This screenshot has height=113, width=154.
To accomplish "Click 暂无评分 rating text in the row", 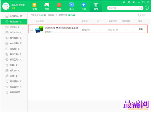I will click(x=86, y=30).
